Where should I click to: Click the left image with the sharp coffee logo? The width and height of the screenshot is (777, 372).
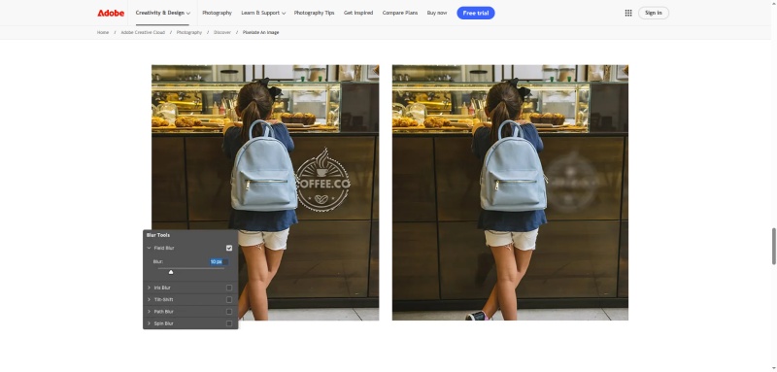coord(265,192)
